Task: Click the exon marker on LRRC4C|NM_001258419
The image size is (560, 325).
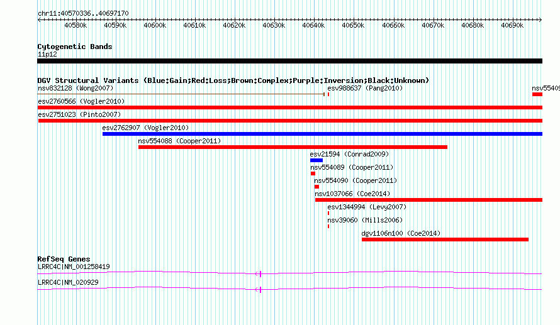Action: (260, 274)
